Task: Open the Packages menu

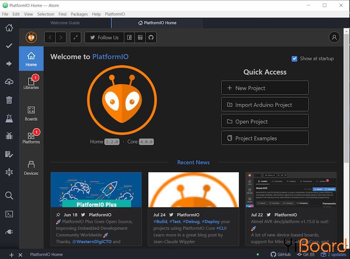Action: [79, 14]
